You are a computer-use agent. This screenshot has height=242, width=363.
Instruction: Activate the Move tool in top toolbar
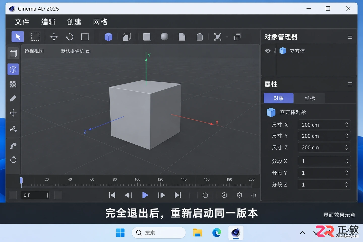click(54, 37)
